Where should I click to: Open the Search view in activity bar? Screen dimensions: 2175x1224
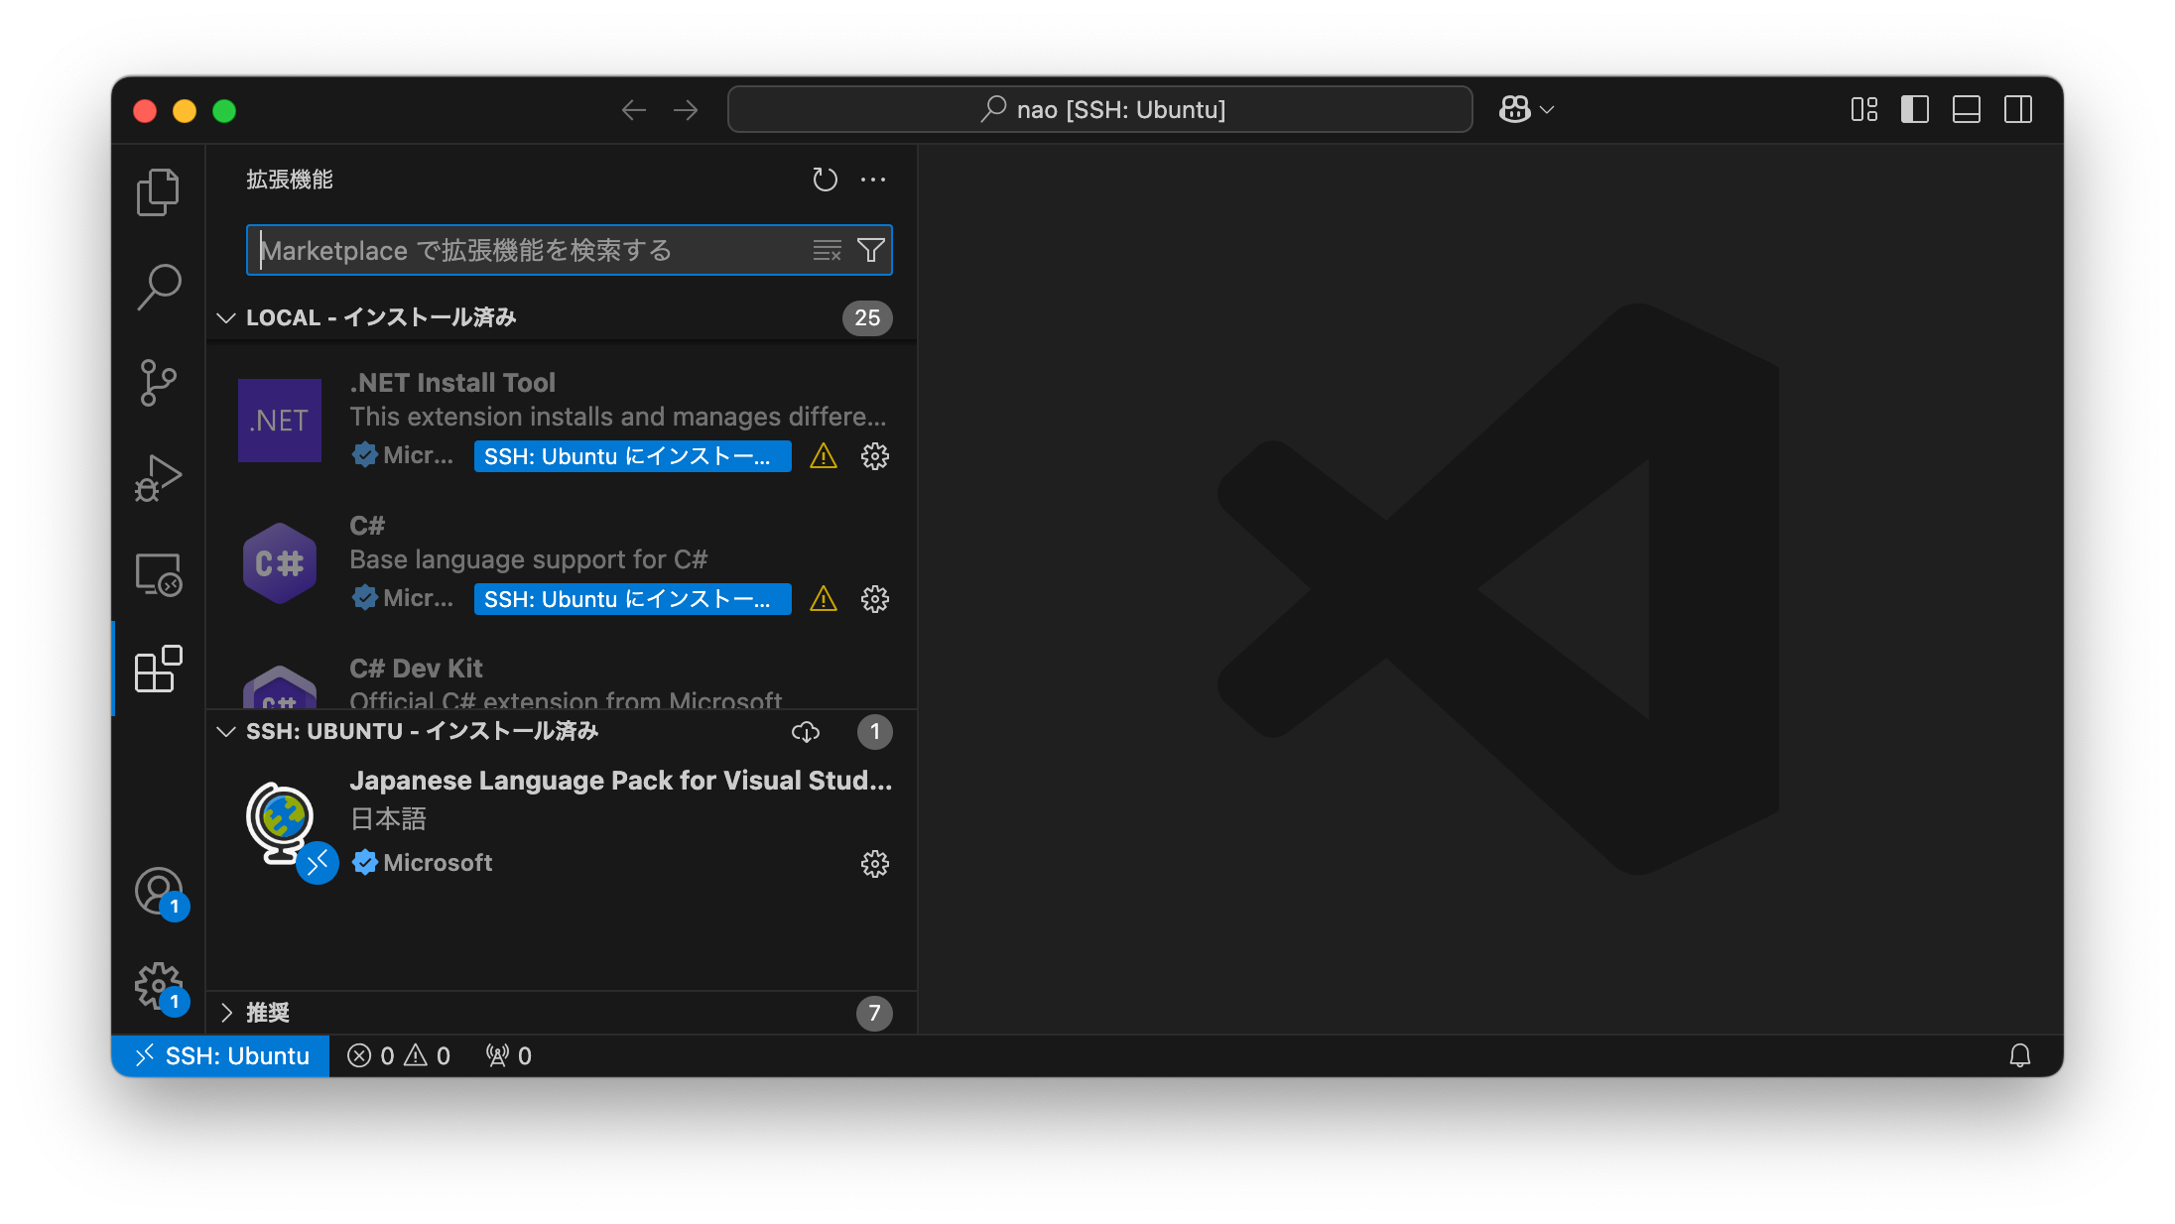coord(158,288)
